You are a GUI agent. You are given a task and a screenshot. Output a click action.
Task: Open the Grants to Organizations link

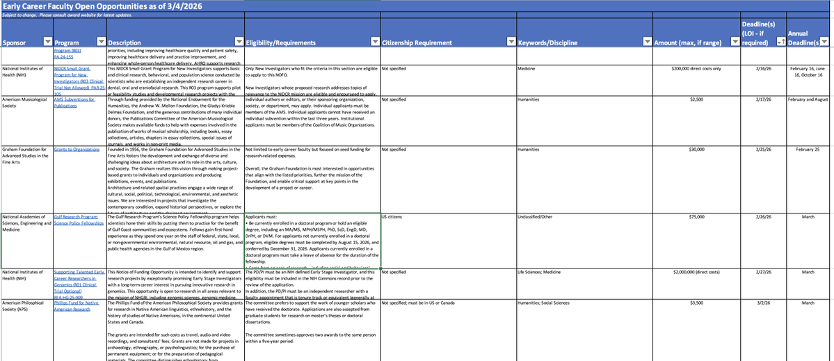[77, 150]
